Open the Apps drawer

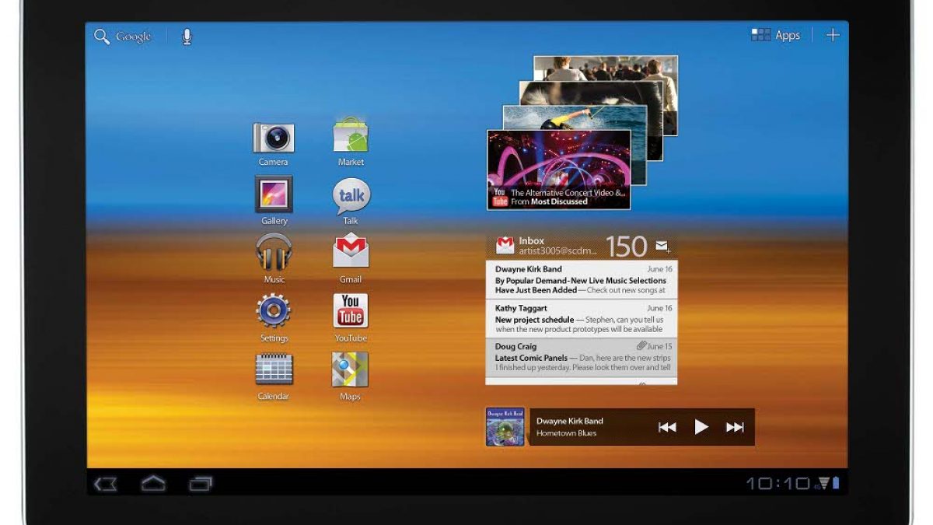click(776, 35)
